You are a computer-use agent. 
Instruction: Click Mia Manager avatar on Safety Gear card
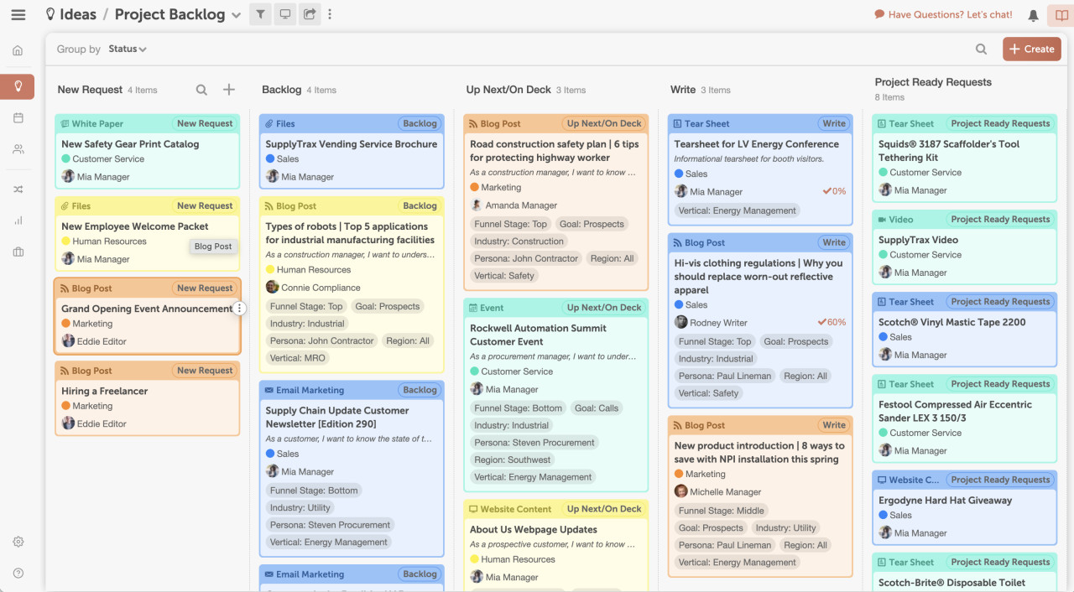[x=68, y=176]
